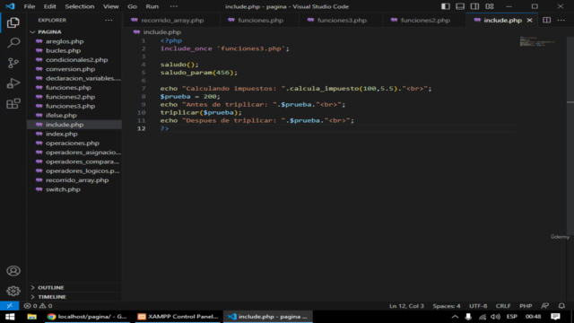This screenshot has width=574, height=323.
Task: Switch to Chrome localhost/pagina taskbar window
Action: 87,317
